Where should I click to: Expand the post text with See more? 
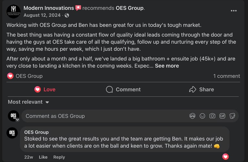click(167, 66)
